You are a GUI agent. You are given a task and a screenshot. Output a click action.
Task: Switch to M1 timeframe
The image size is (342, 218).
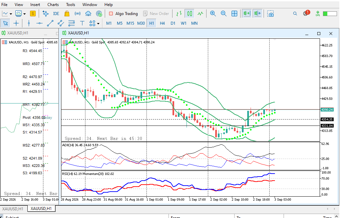[x=109, y=23]
